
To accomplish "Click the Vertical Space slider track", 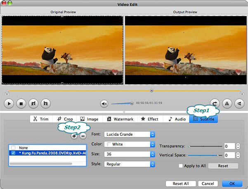I will click(205, 156).
